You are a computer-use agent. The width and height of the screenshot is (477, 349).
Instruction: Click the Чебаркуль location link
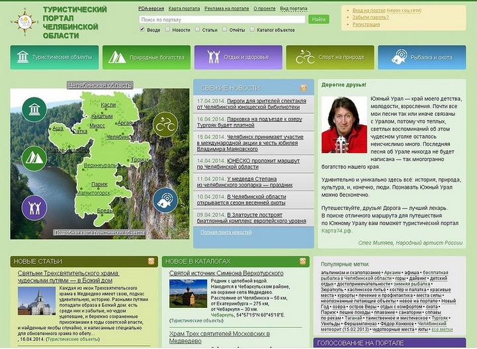coord(222,315)
